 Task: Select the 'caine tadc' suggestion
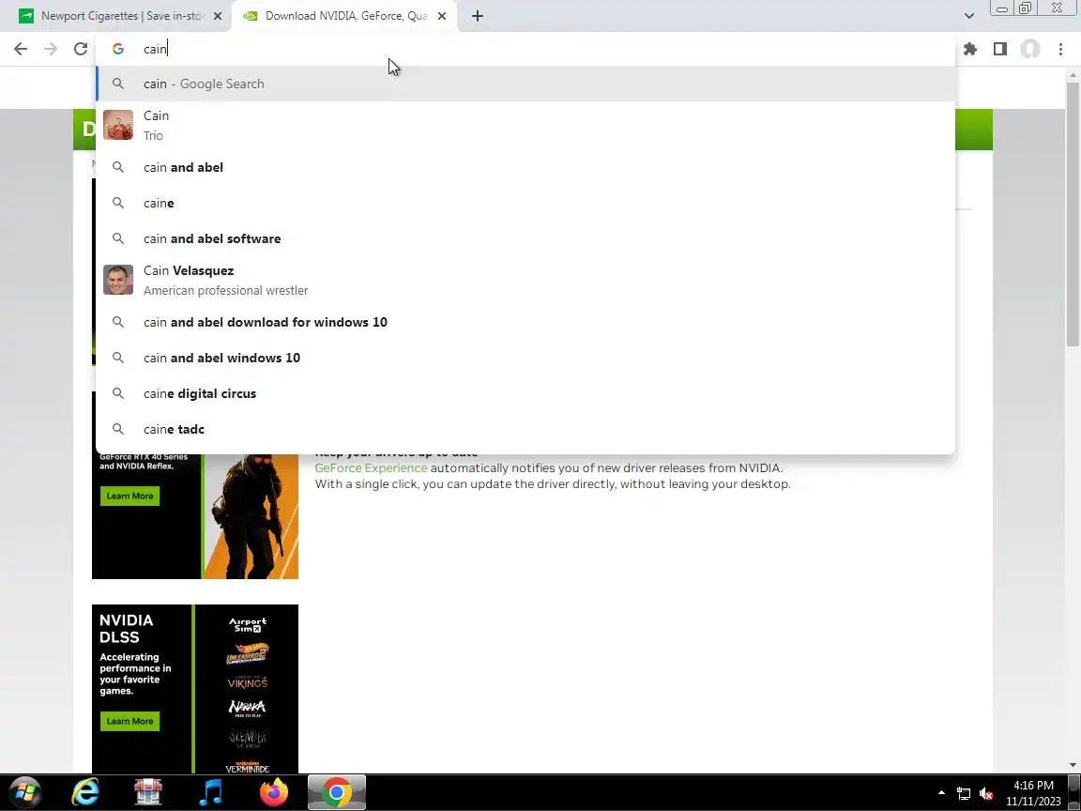[x=525, y=429]
